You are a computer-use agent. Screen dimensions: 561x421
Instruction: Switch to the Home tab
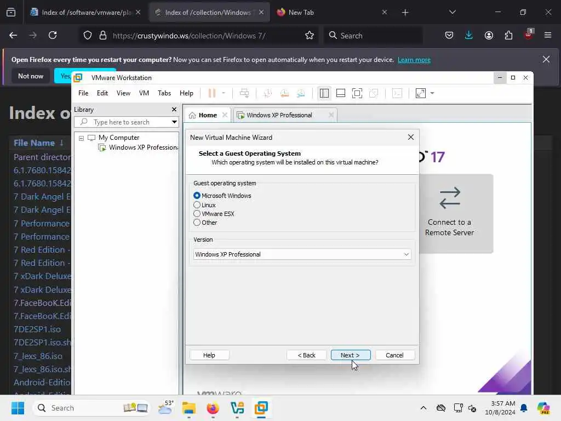(208, 115)
